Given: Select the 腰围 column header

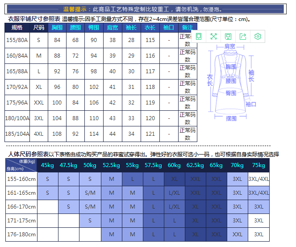Looking at the screenshot, I should 75,28.
